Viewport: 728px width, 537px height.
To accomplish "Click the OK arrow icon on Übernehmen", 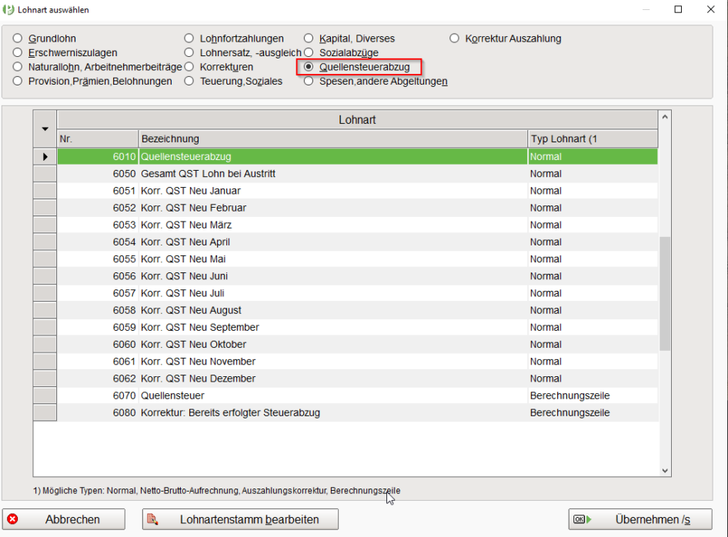I will point(583,519).
